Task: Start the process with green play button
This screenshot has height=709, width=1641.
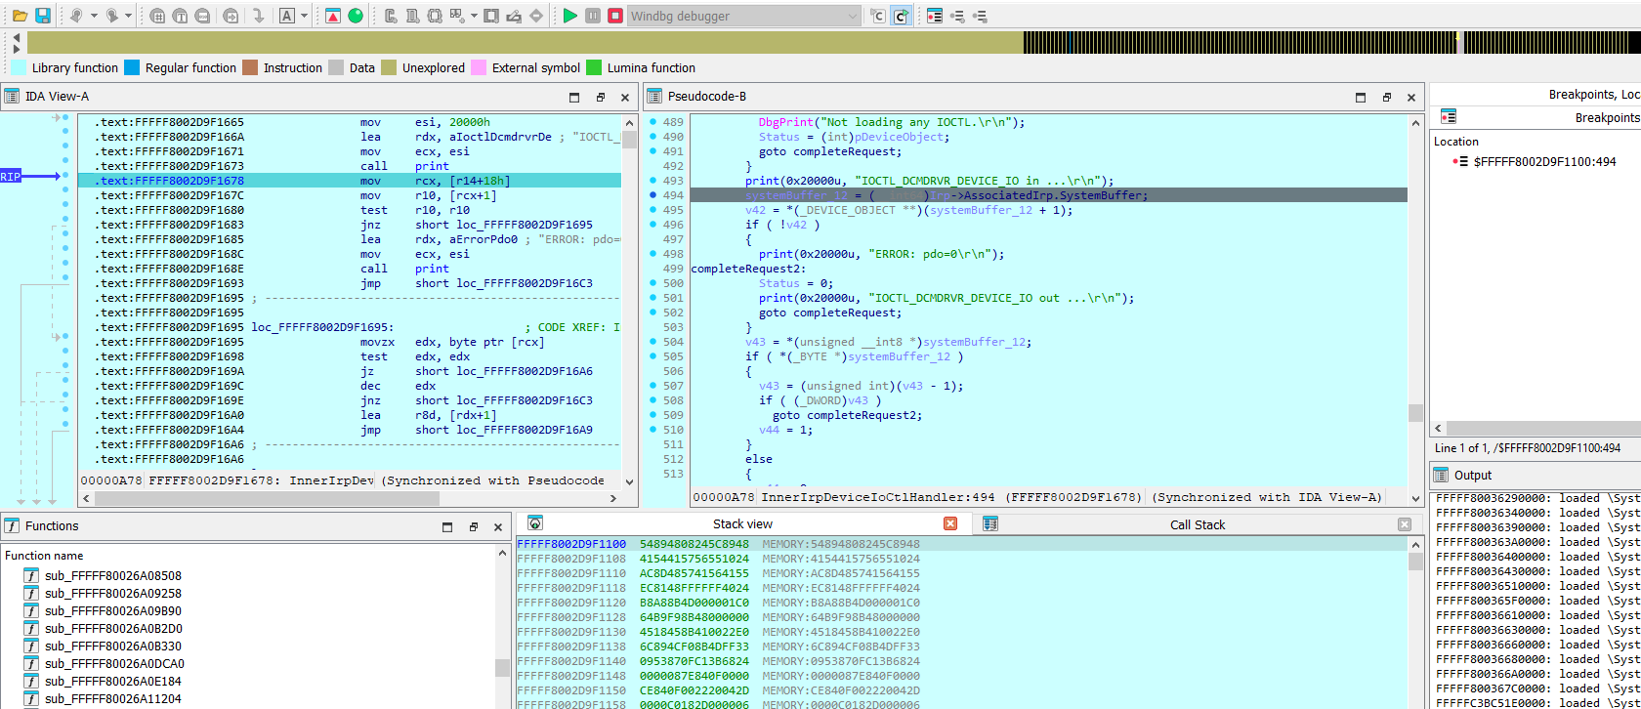Action: coord(570,16)
